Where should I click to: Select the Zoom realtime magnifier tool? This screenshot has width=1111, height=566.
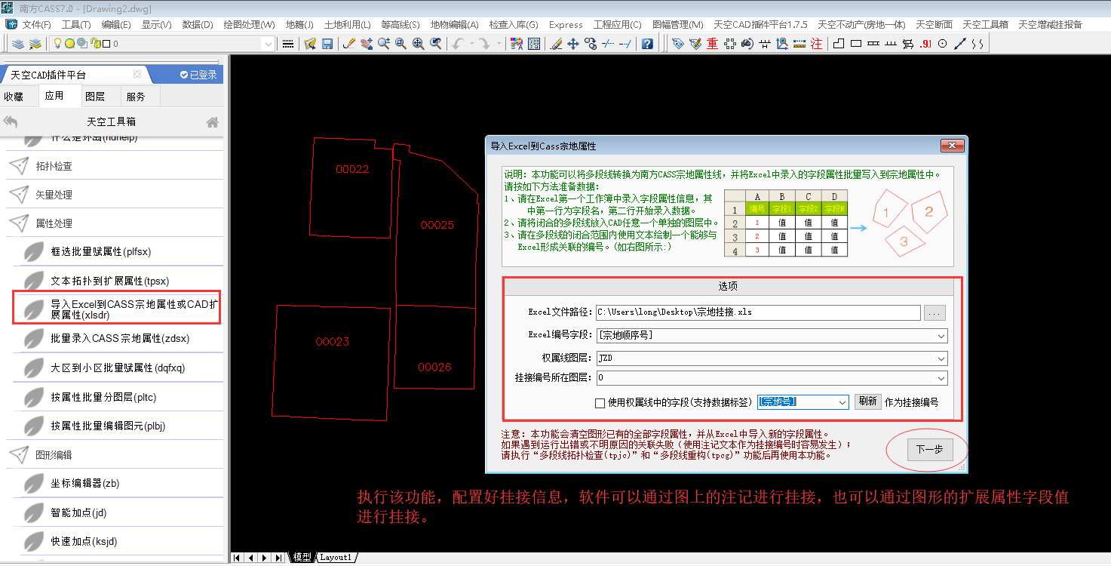[384, 44]
